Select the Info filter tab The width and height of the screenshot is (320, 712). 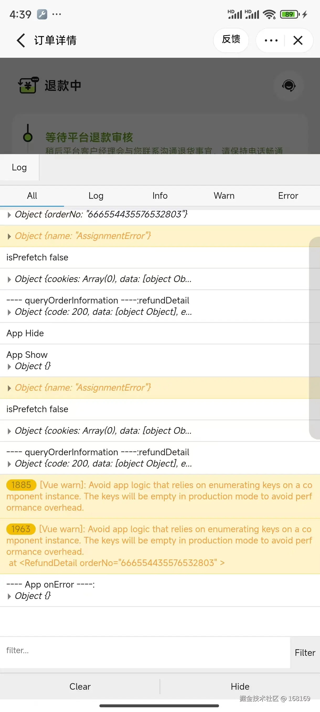coord(160,196)
